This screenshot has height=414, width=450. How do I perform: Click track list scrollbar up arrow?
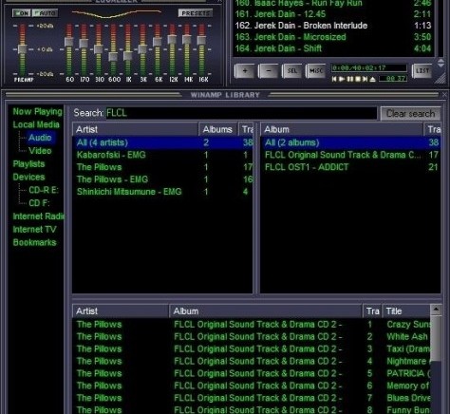click(x=436, y=310)
